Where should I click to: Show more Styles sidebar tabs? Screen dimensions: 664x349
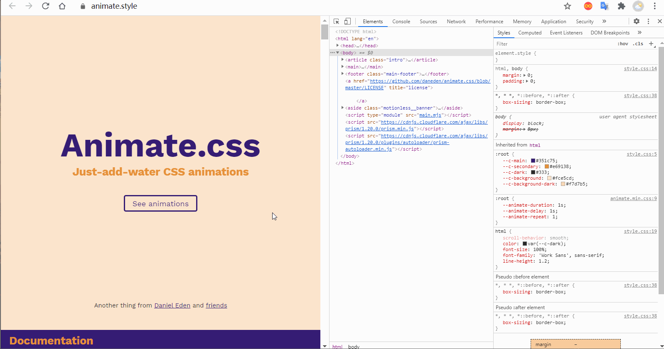pos(639,32)
